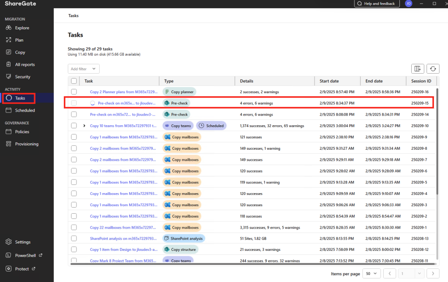448x282 pixels.
Task: Click the Plan icon in sidebar
Action: pyautogui.click(x=9, y=40)
